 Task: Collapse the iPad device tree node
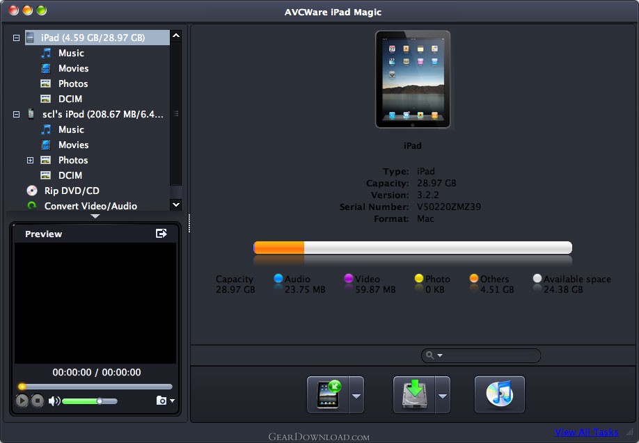coord(16,38)
